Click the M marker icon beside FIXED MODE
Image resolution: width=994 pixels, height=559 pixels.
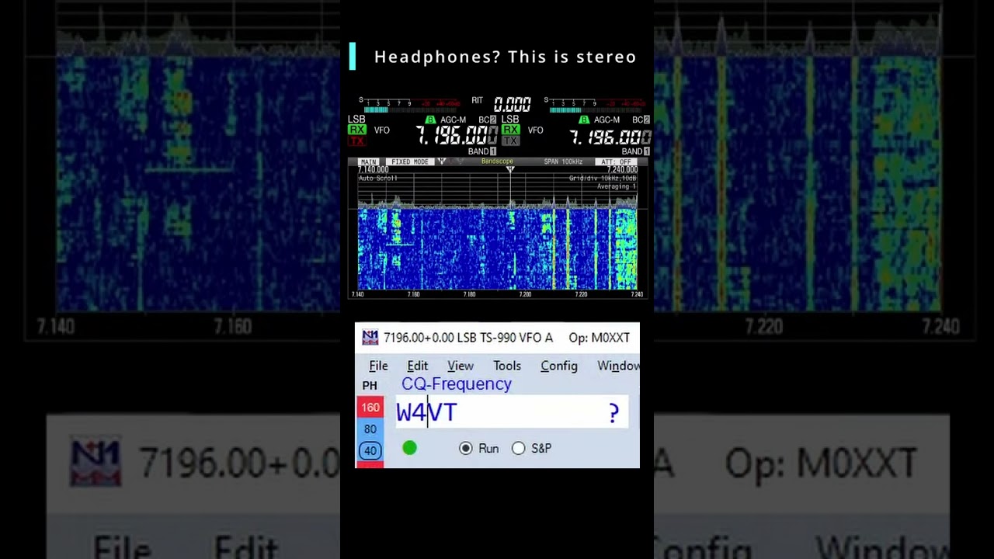click(x=441, y=161)
